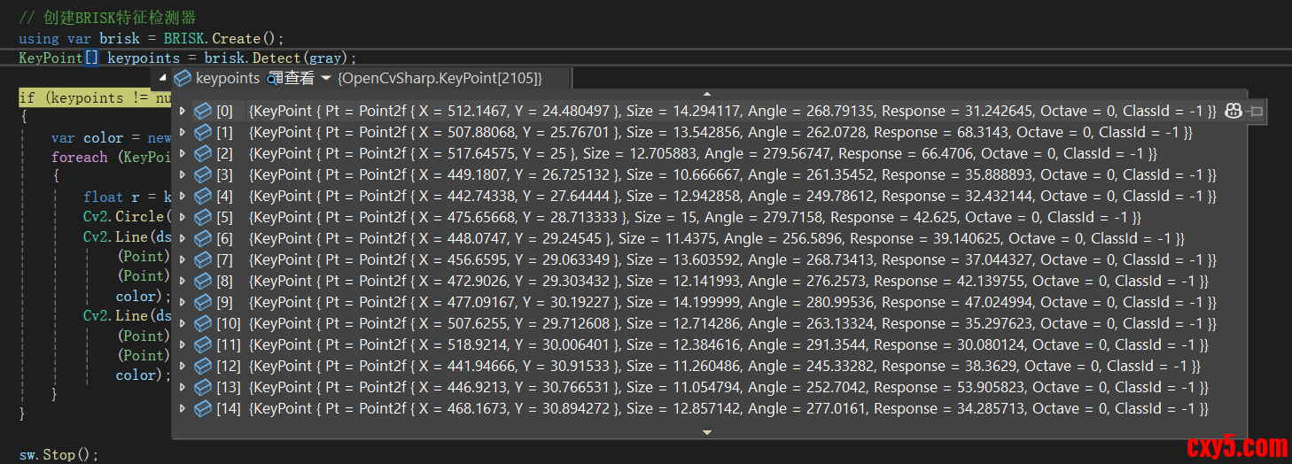Click the object icon for element [5]
Image resolution: width=1292 pixels, height=464 pixels.
203,217
